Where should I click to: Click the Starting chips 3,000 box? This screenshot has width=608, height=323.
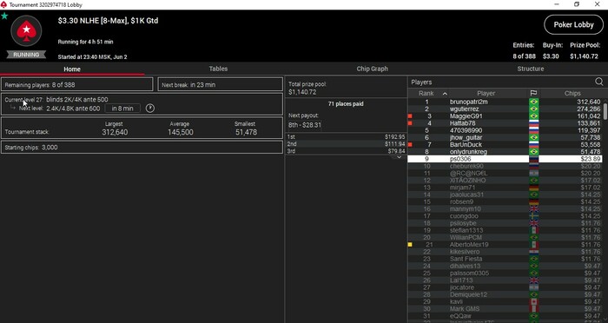coord(142,148)
